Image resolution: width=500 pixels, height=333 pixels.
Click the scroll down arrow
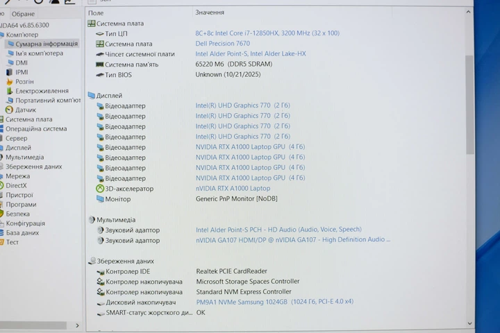(469, 323)
